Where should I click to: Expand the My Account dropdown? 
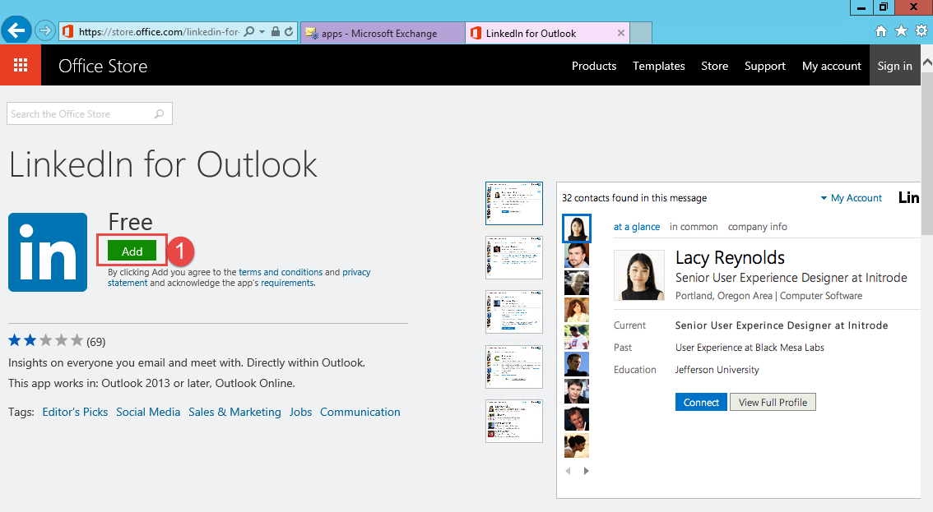(x=852, y=198)
